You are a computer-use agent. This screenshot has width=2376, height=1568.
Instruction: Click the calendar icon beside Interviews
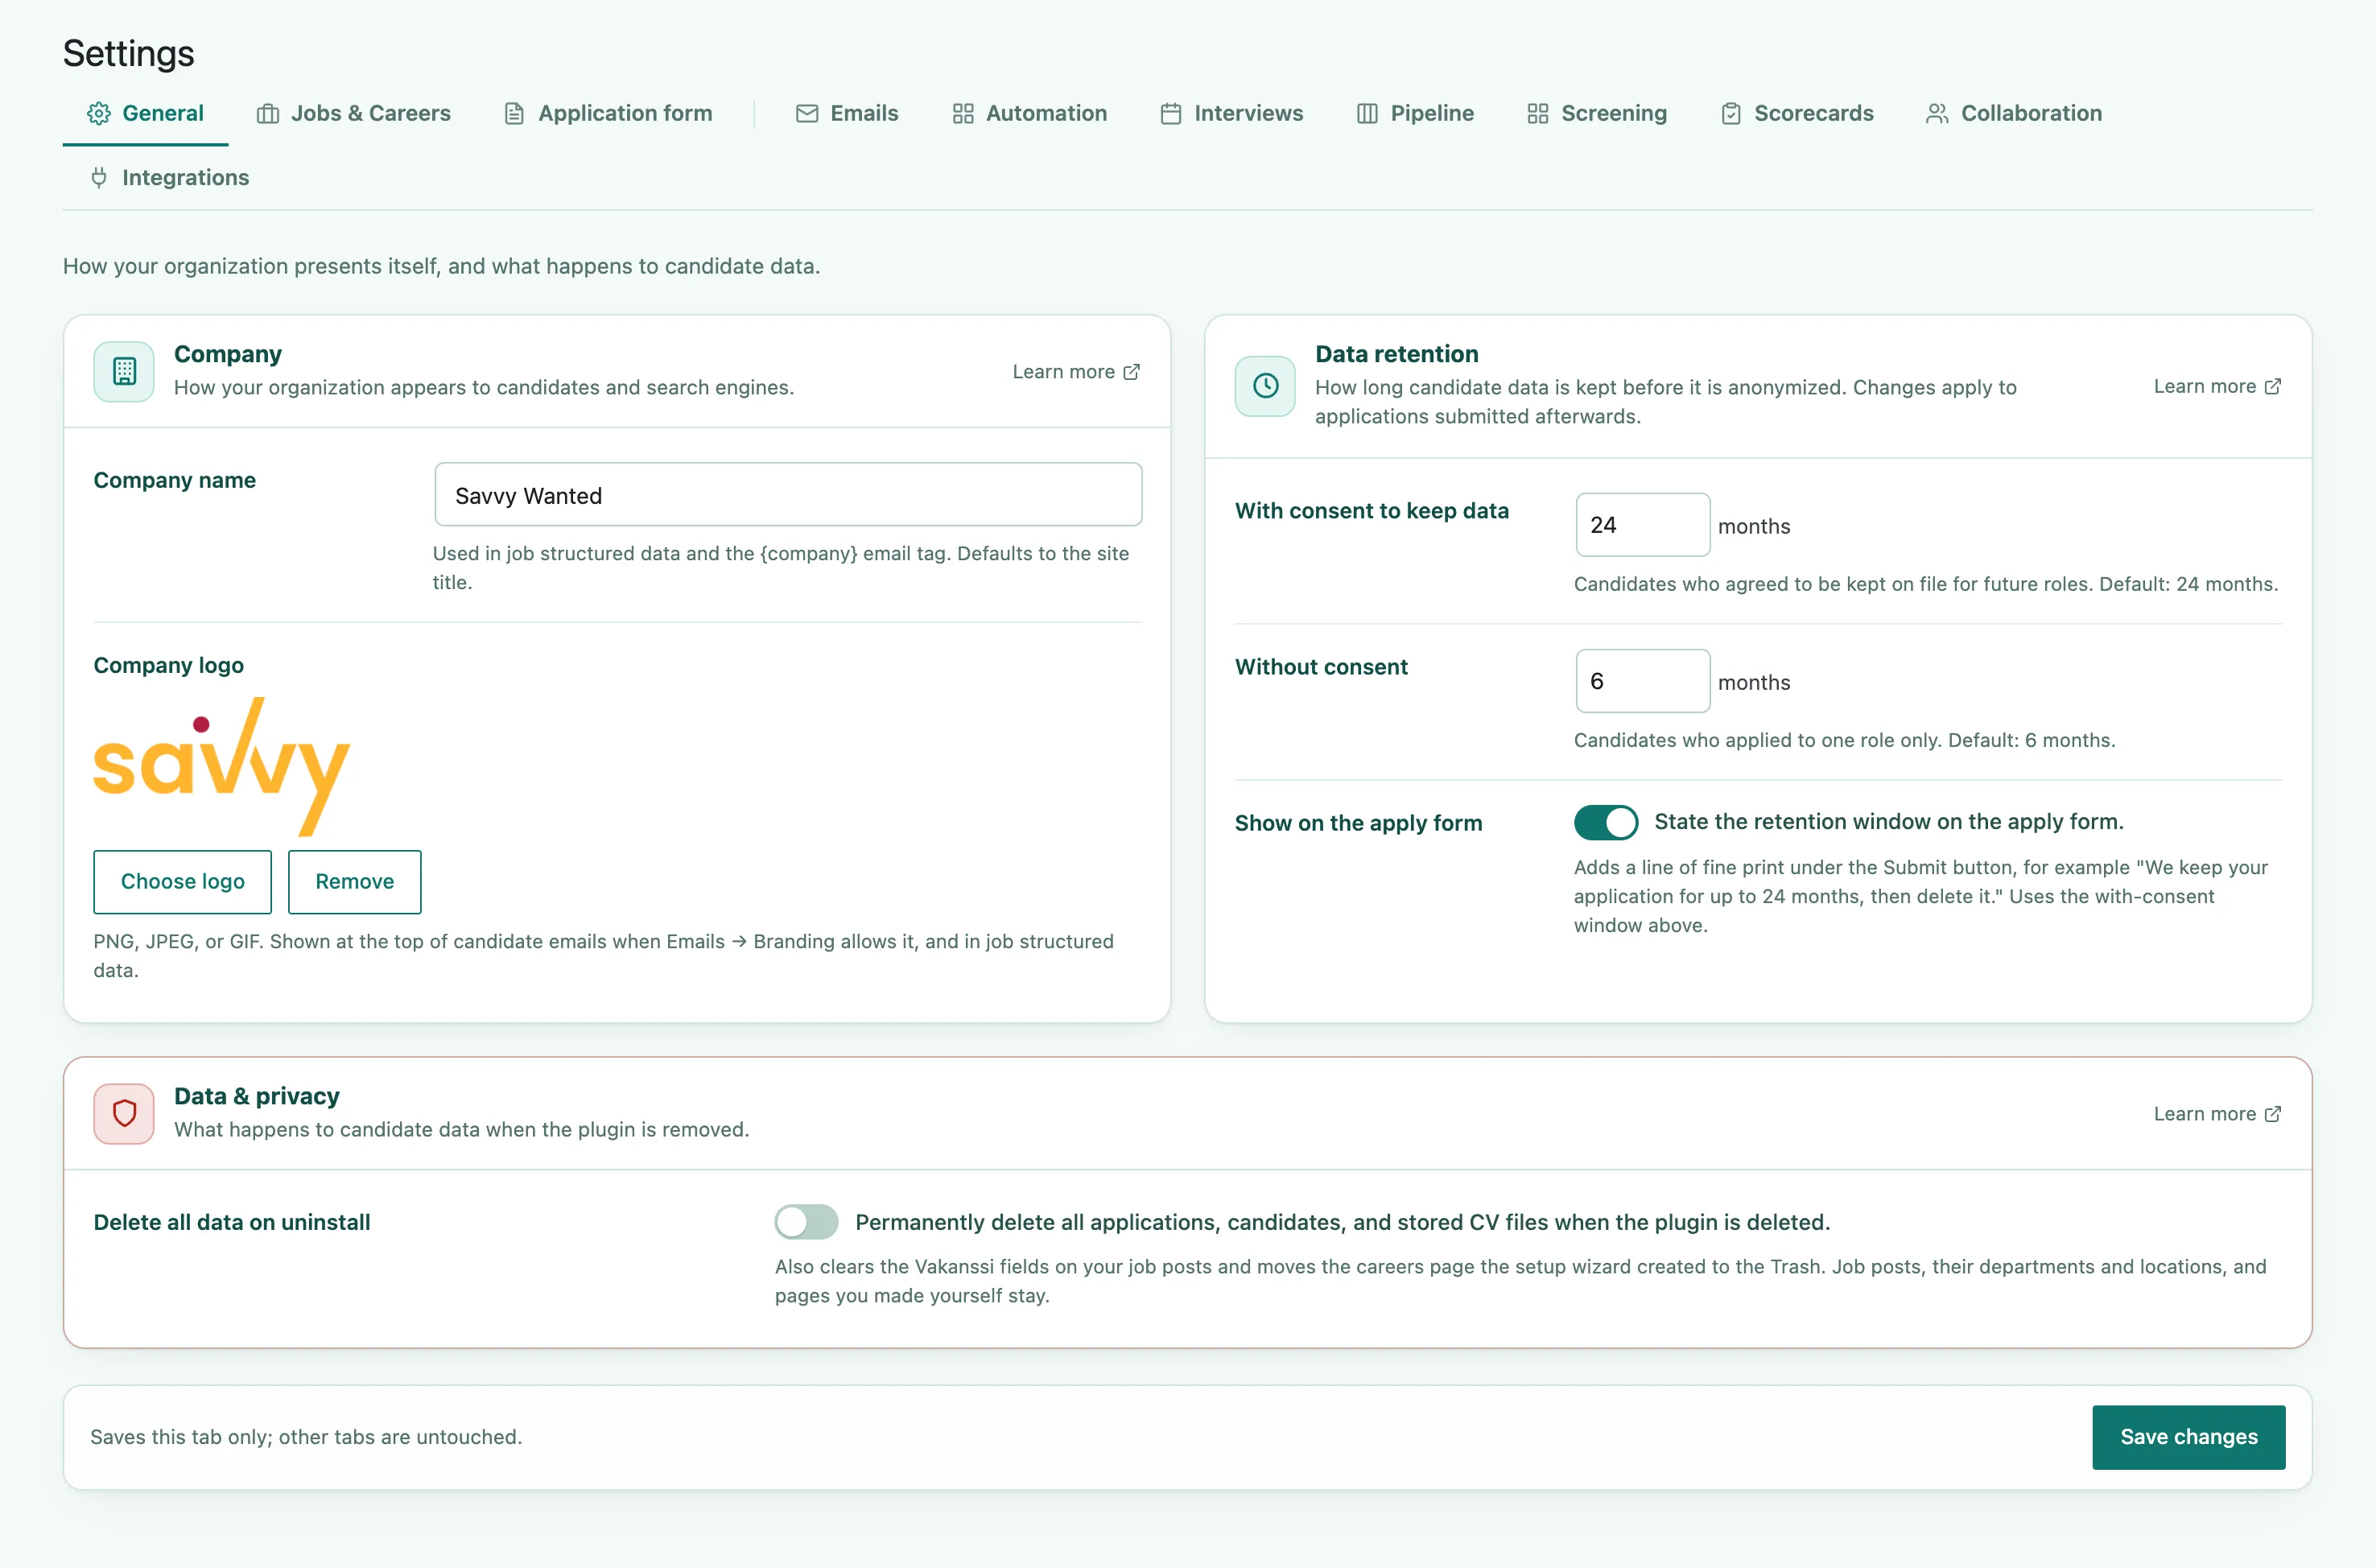(1171, 113)
